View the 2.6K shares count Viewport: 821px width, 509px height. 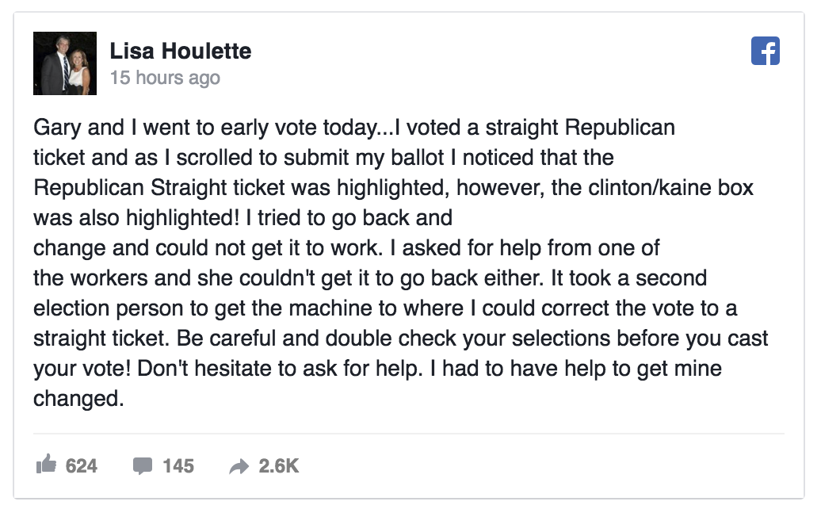pyautogui.click(x=279, y=465)
